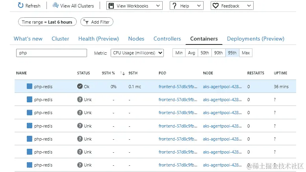This screenshot has width=306, height=172.
Task: Click the Time range Last 6 hours pill
Action: [x=47, y=22]
